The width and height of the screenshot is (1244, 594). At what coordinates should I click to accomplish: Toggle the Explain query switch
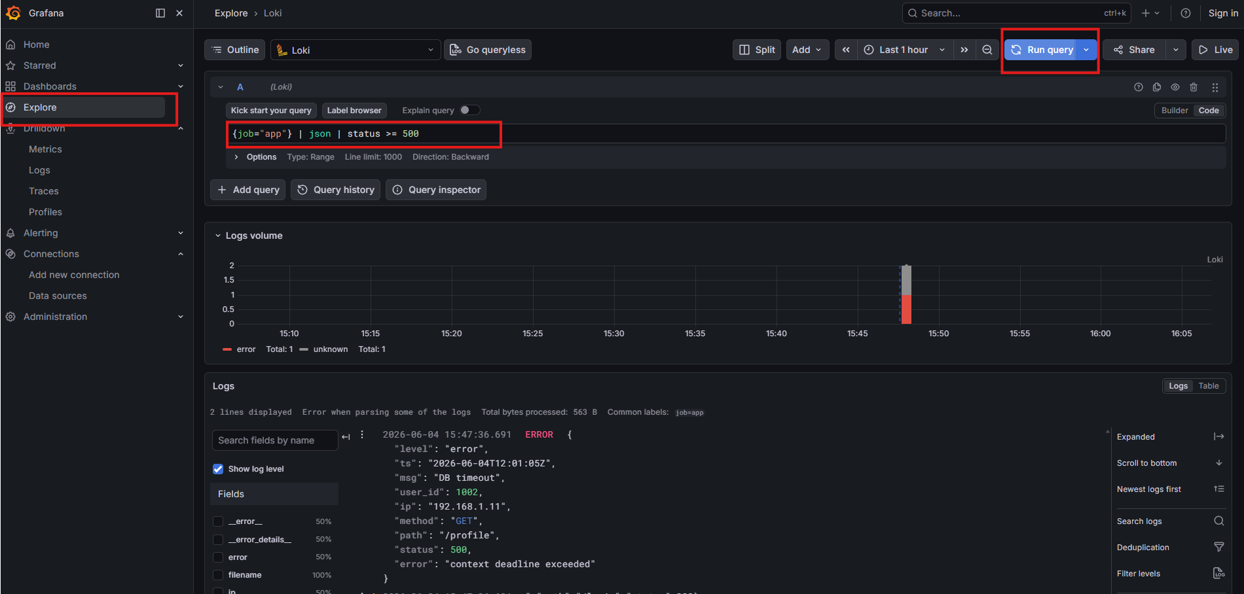point(469,110)
